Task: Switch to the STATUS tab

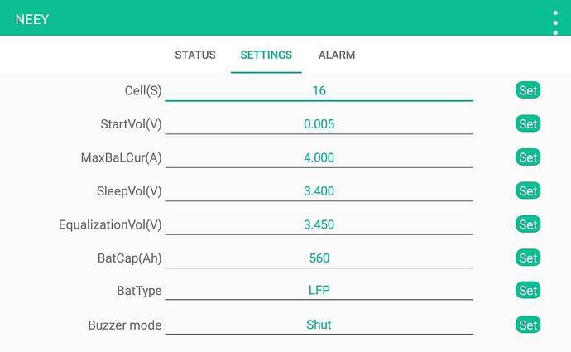Action: pyautogui.click(x=195, y=55)
